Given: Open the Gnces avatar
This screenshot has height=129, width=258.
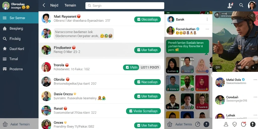Looking at the screenshot, I should (46, 124).
